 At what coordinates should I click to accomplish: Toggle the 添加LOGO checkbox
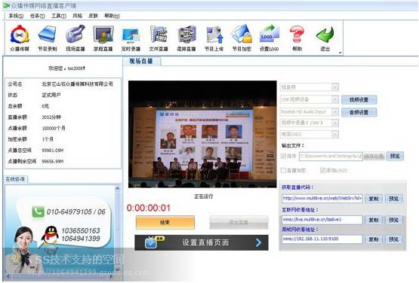(x=323, y=170)
